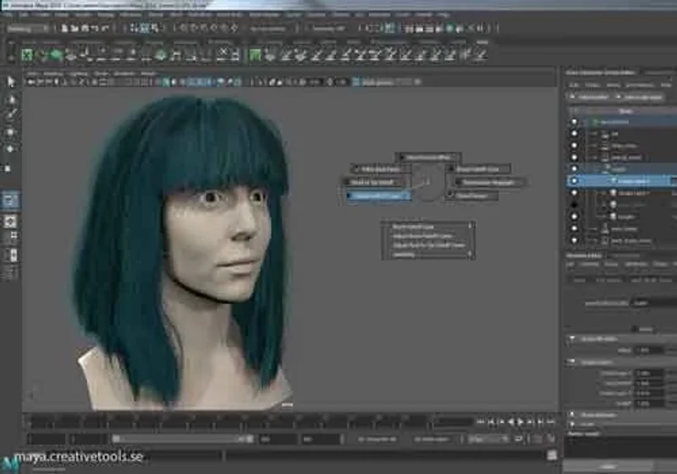The width and height of the screenshot is (677, 474).
Task: Choose last entry in popup list below marking menu
Action: pyautogui.click(x=428, y=255)
